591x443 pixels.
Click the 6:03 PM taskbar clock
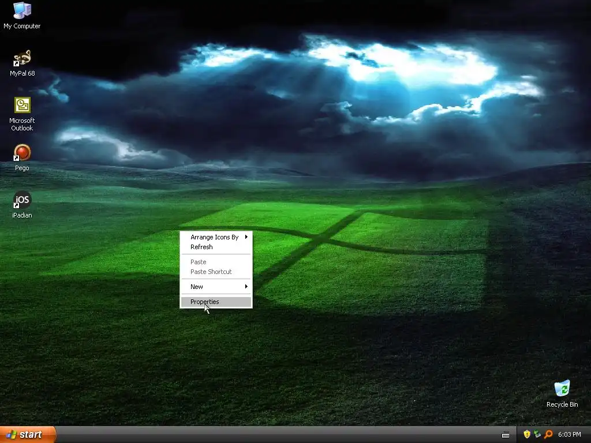pyautogui.click(x=569, y=434)
